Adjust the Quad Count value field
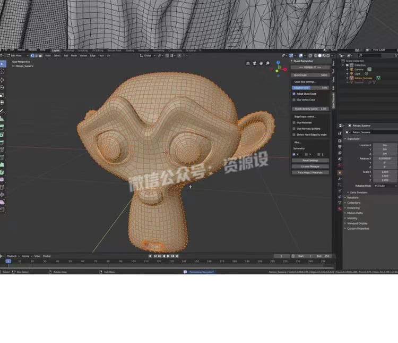This screenshot has height=343, width=398. pos(310,75)
